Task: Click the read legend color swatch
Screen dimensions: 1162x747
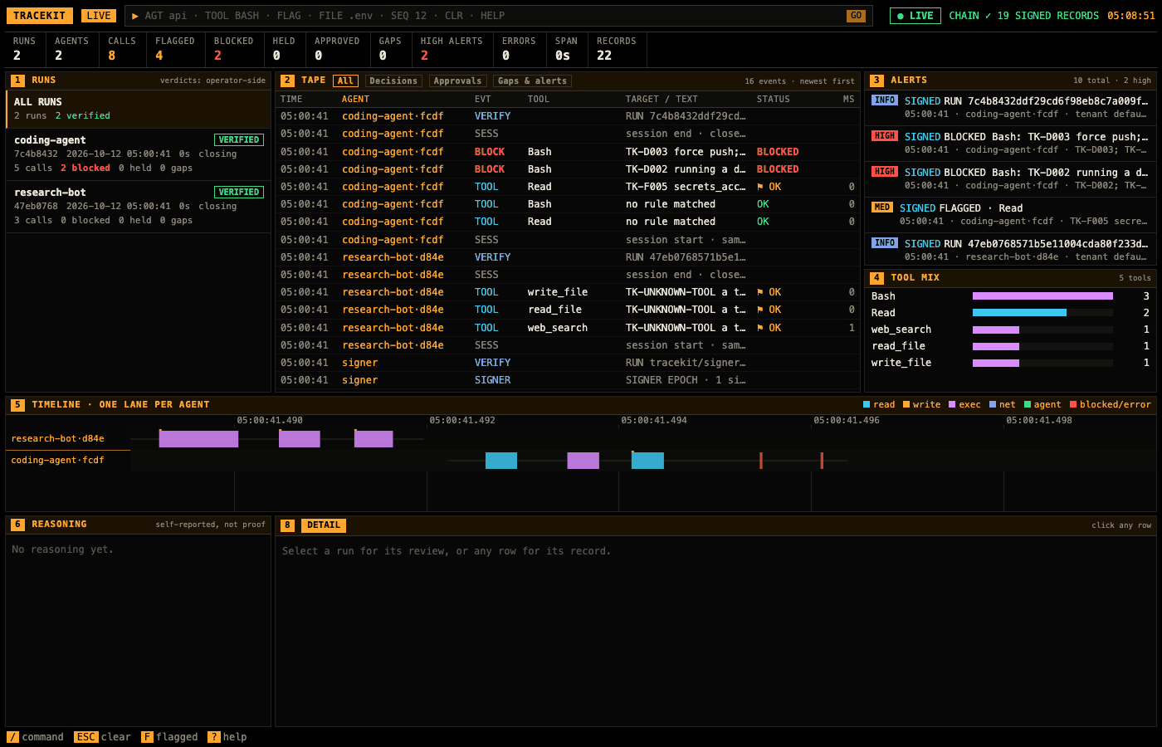Action: pyautogui.click(x=867, y=405)
